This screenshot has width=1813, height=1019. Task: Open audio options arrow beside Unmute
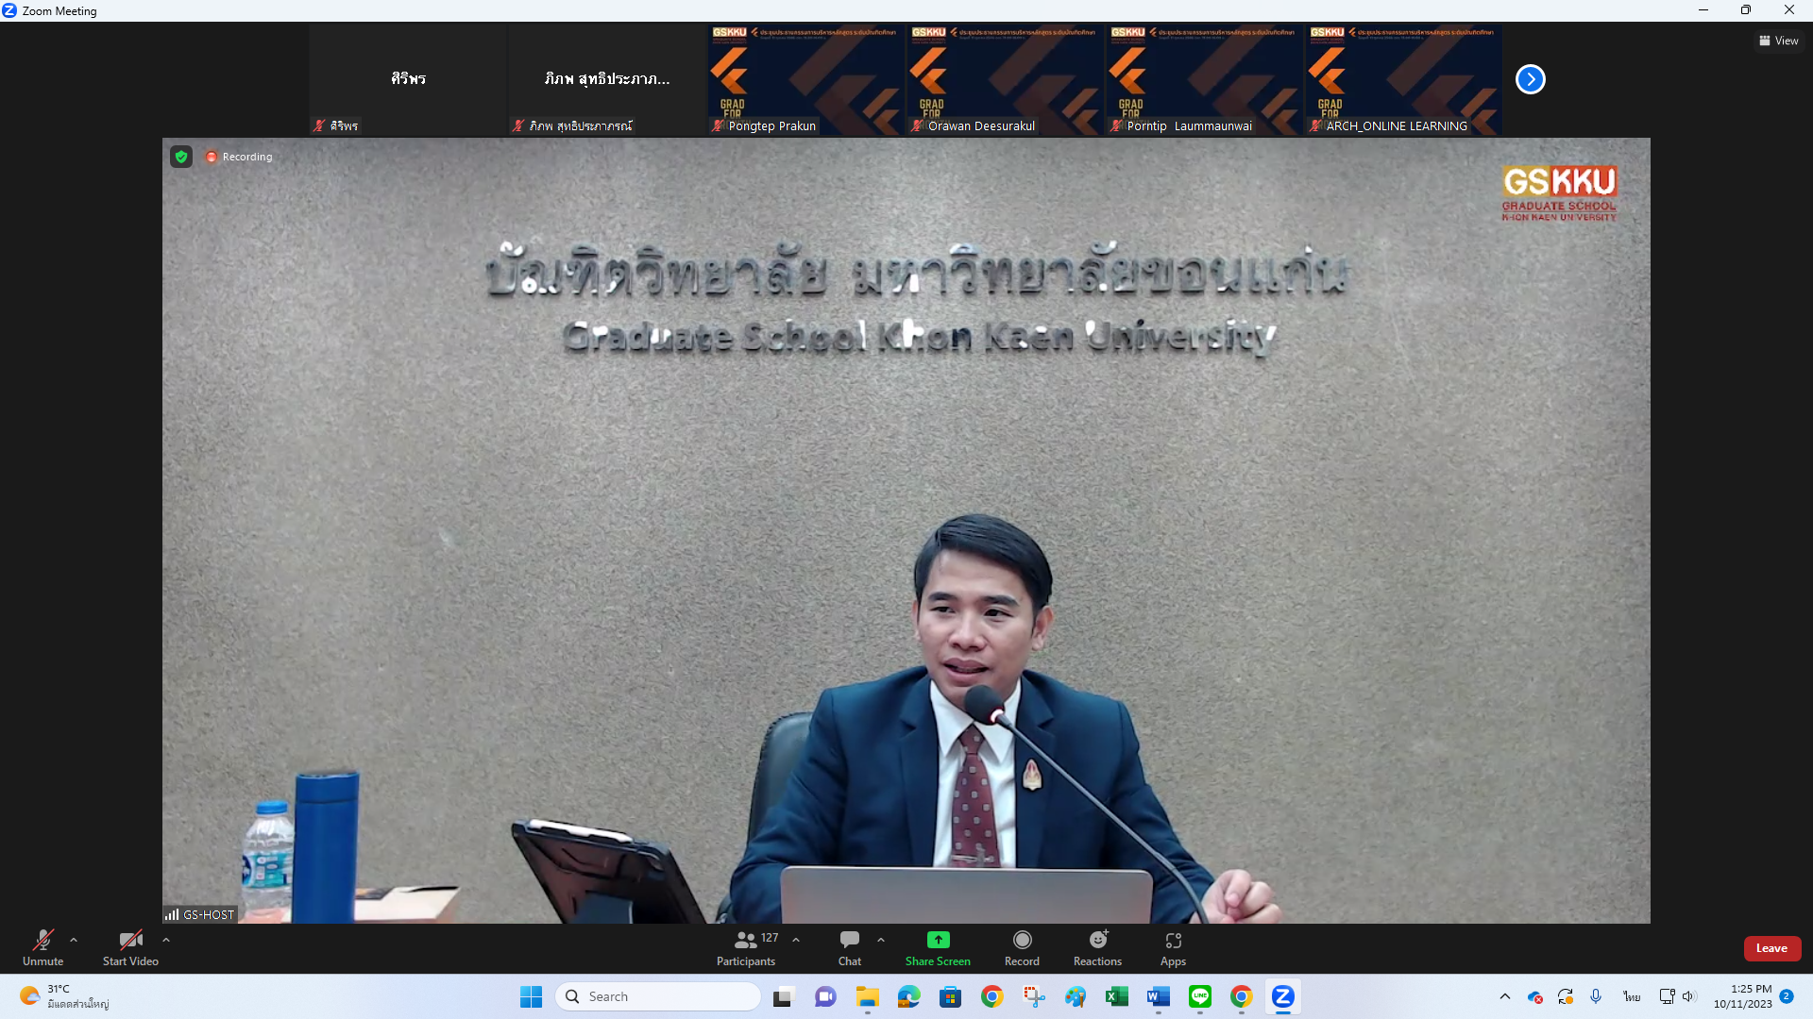point(74,940)
